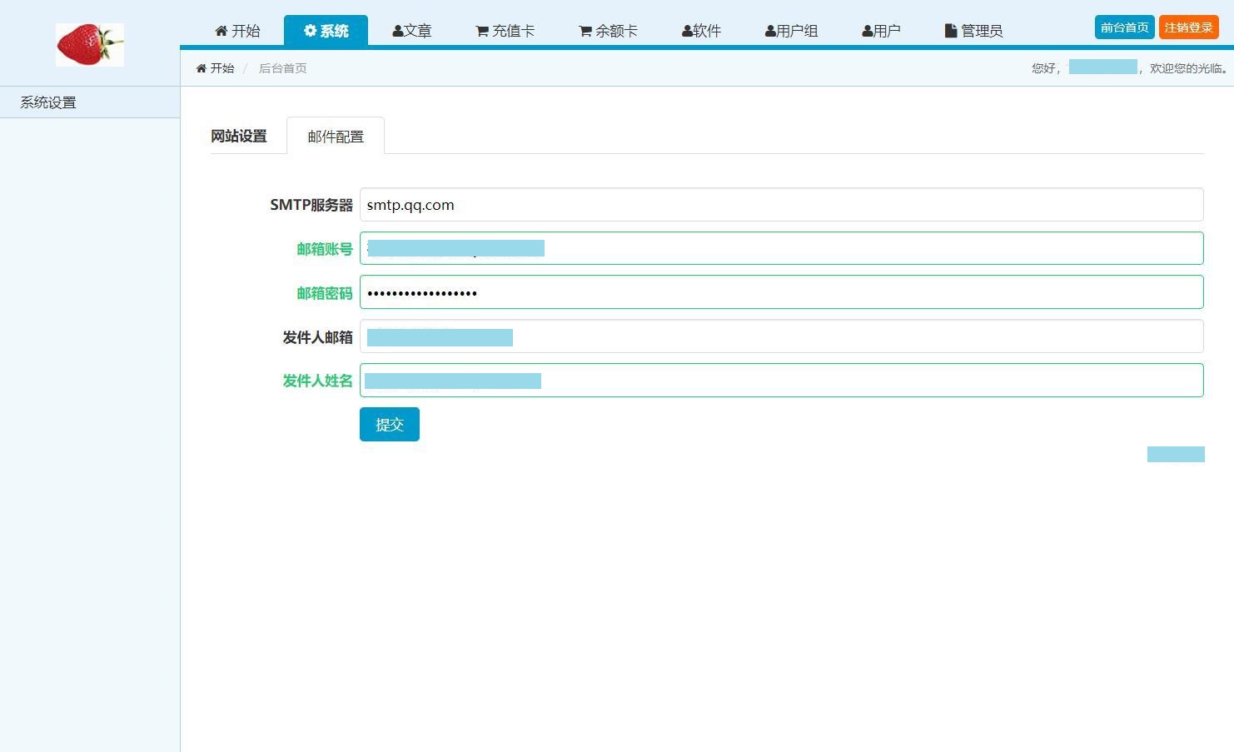
Task: Open the 用户 navigation menu
Action: (x=881, y=31)
